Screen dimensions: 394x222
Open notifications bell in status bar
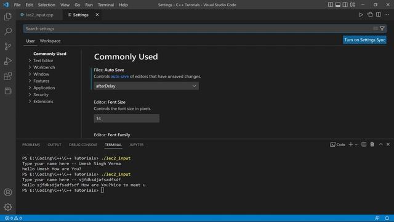coord(387,218)
